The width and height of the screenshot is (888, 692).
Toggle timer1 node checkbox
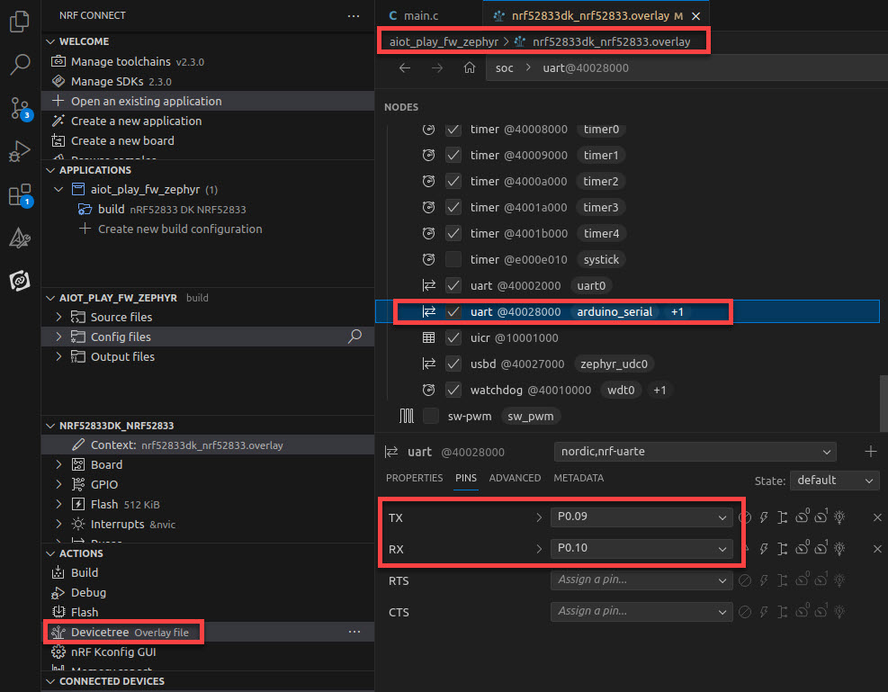pyautogui.click(x=453, y=155)
